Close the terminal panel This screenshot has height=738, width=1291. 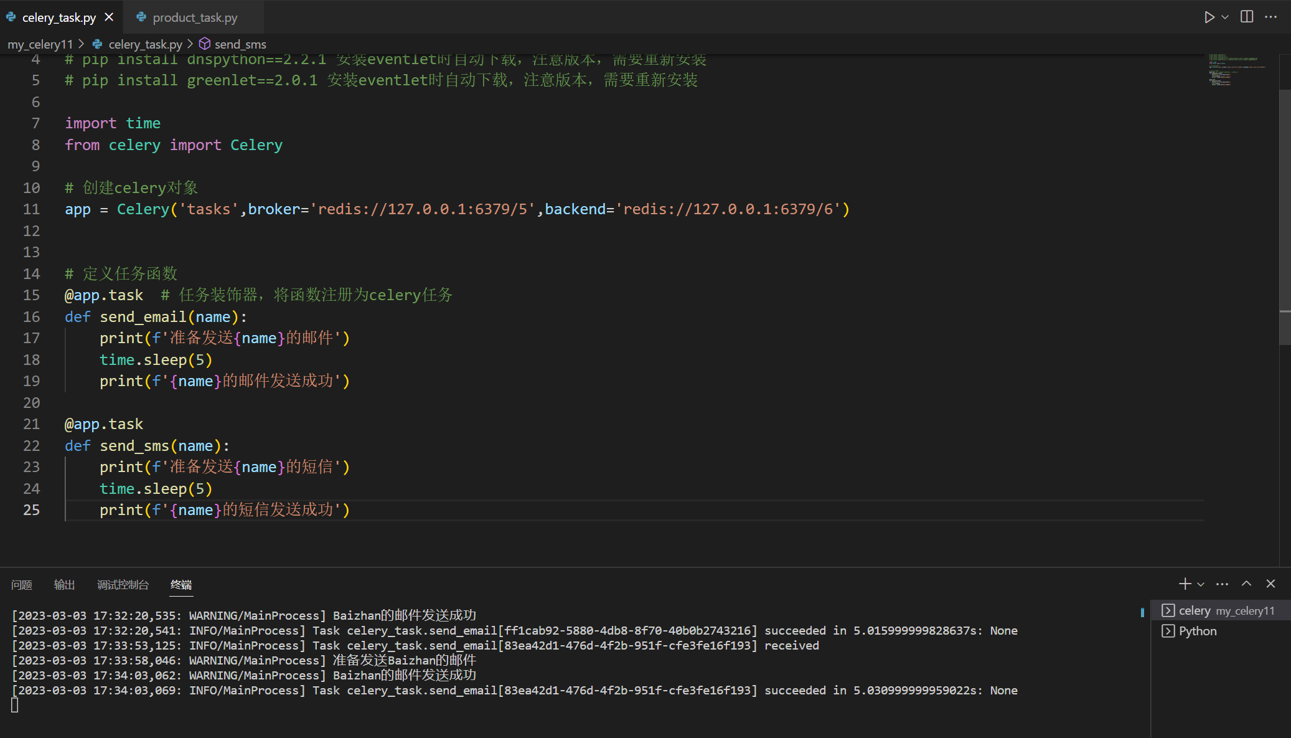1270,584
